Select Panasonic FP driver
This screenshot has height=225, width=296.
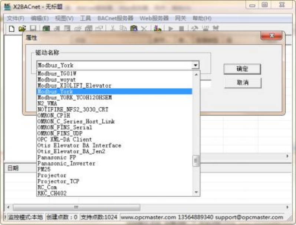[114, 157]
